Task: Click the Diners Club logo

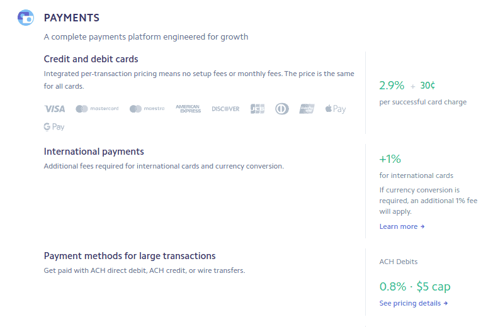Action: (282, 109)
